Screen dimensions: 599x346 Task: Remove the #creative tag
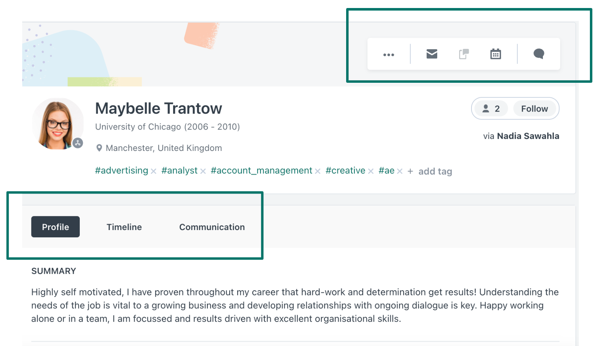(x=371, y=171)
